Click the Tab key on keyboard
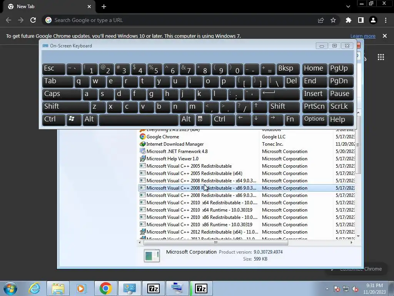 point(58,82)
